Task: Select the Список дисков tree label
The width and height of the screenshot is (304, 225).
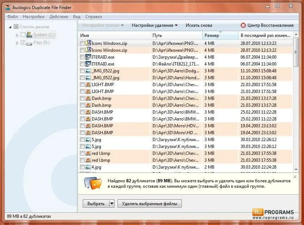Action: point(34,27)
